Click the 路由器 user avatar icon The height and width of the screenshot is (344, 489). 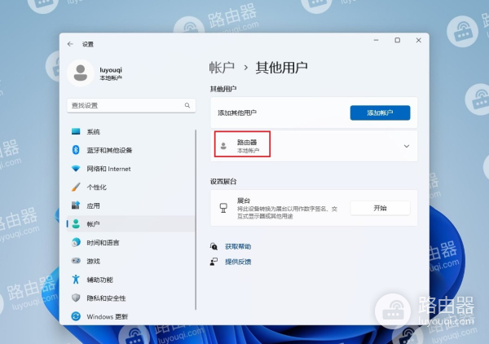[223, 146]
